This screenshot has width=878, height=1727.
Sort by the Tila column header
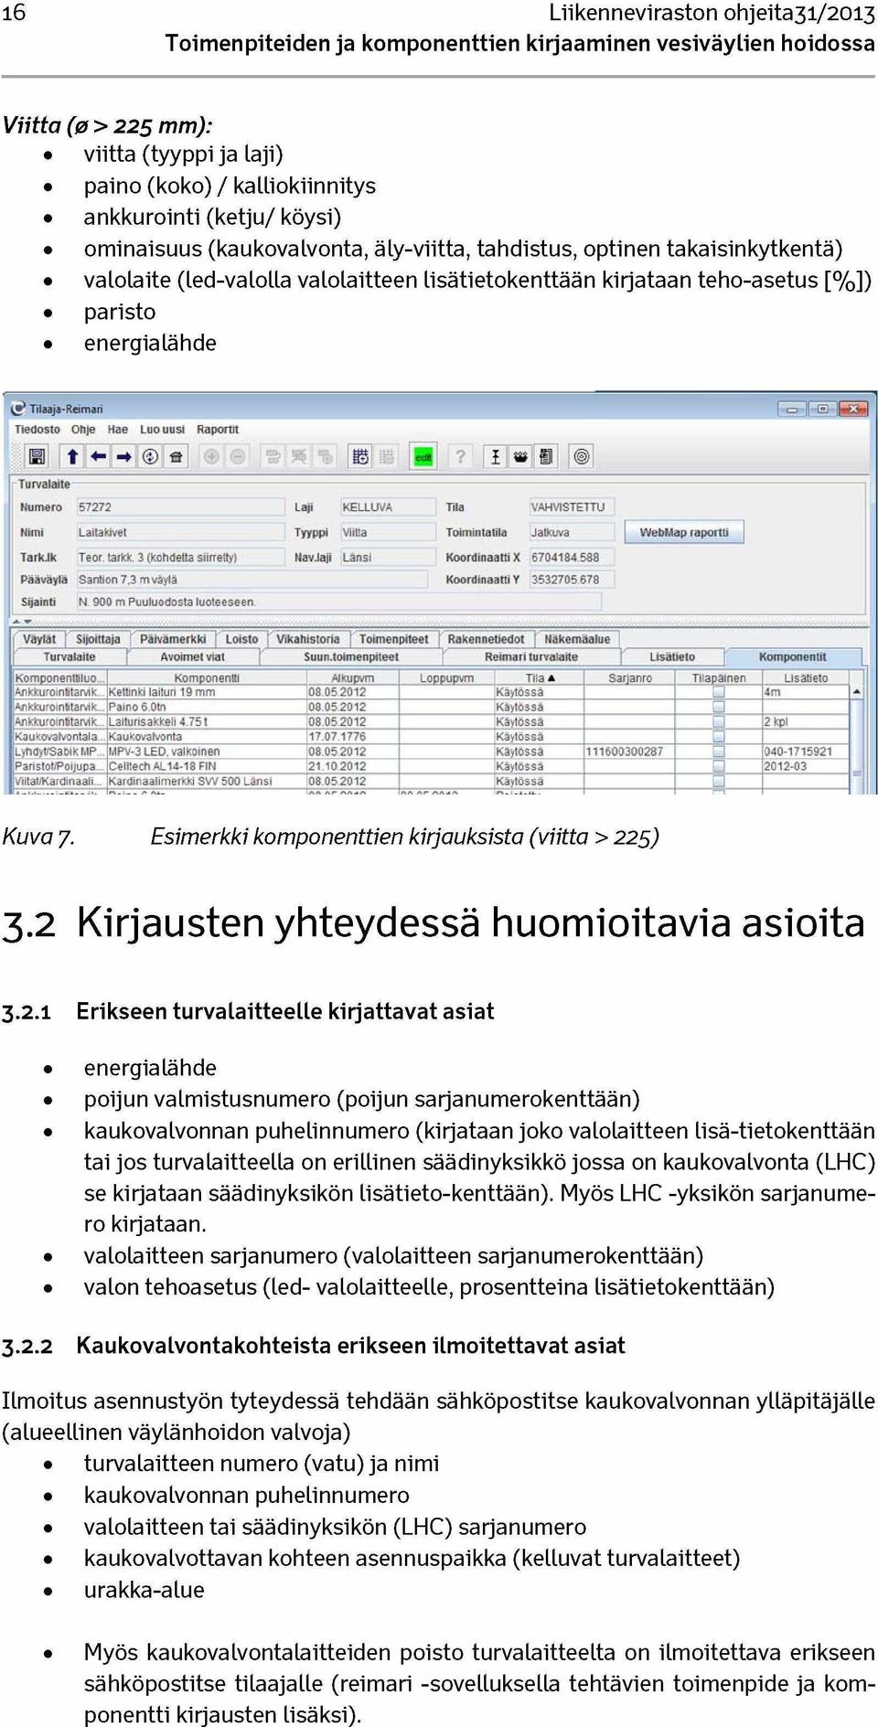point(540,678)
